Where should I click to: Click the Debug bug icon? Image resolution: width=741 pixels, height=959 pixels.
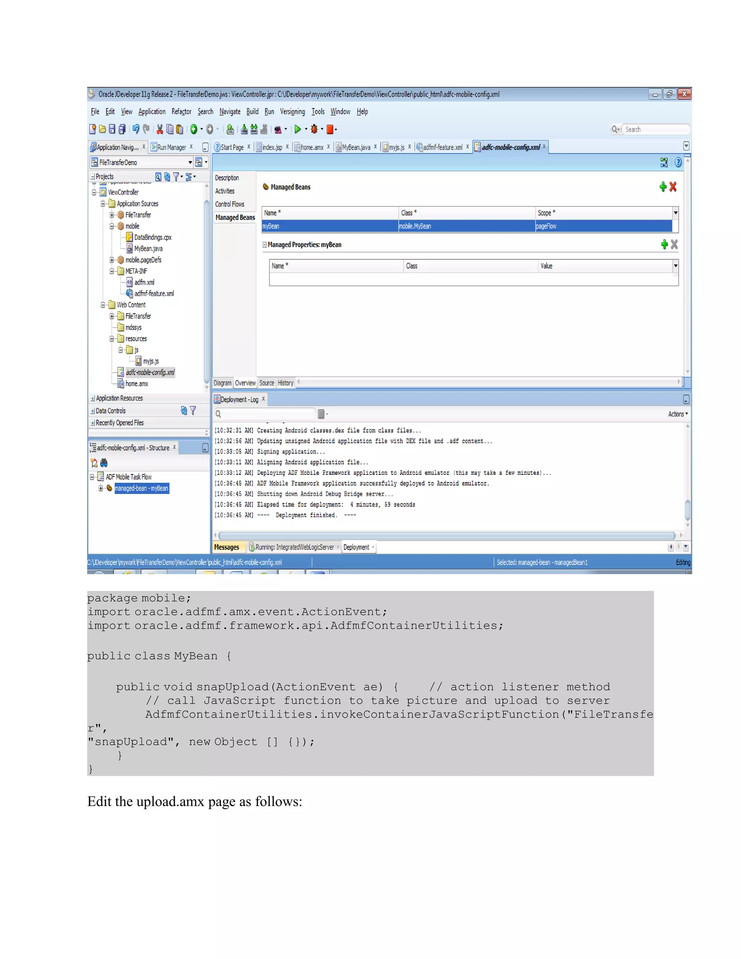pos(314,129)
